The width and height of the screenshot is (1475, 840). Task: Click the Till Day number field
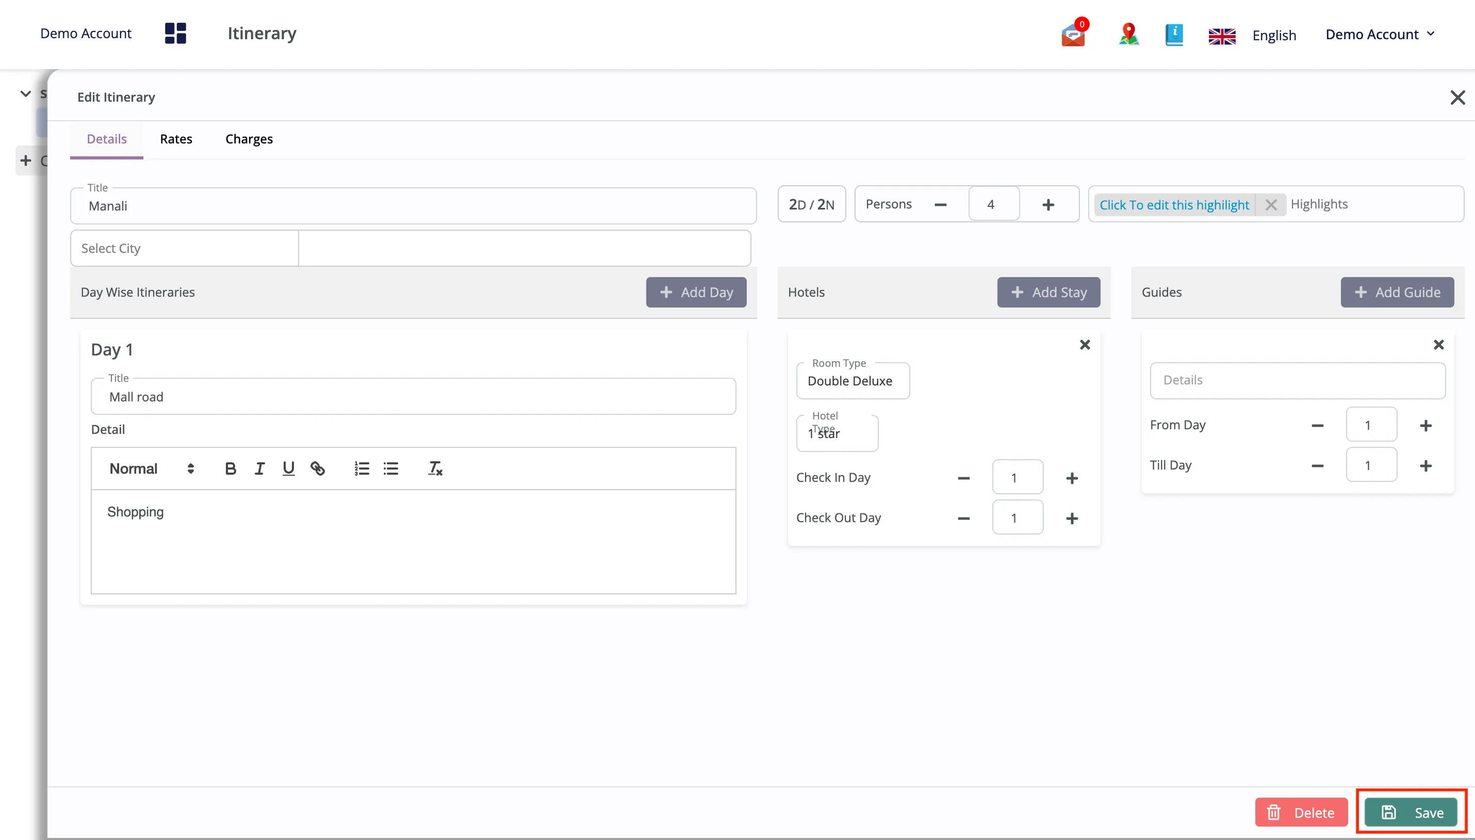coord(1371,465)
